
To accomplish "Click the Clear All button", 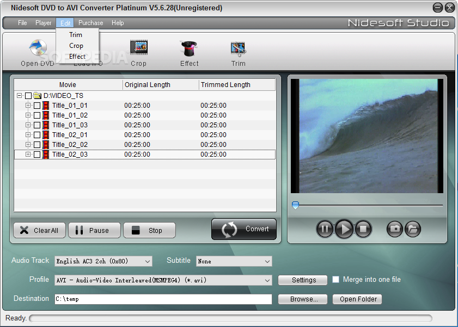I will [39, 230].
